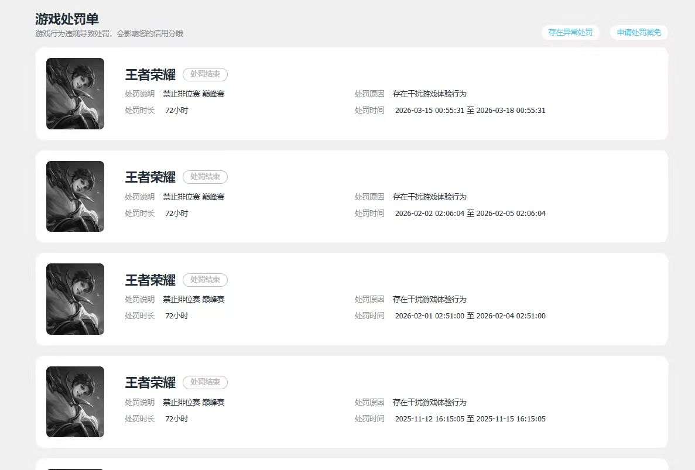Click 存在干扰游戏体验行为 on 2025-11-12 card
This screenshot has height=470, width=695.
[x=430, y=402]
